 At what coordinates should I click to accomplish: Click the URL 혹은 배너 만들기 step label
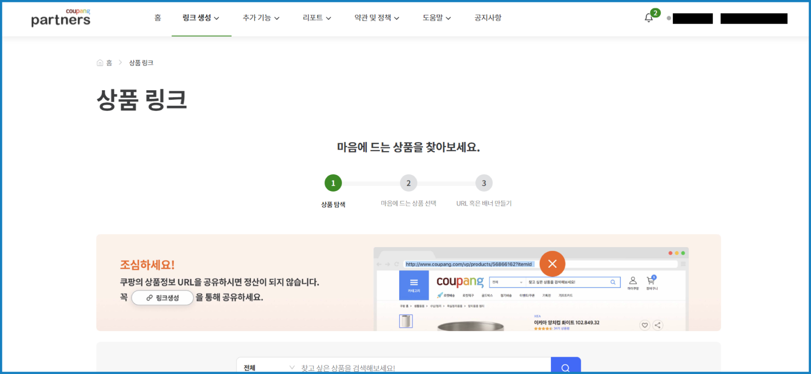(484, 204)
